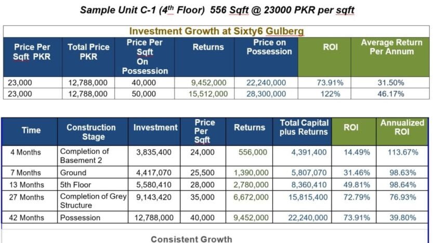Click the "Consistent Growth" heading
434x243 pixels.
(x=191, y=239)
